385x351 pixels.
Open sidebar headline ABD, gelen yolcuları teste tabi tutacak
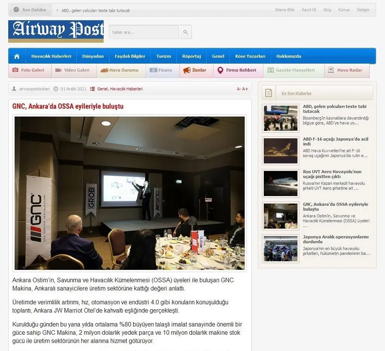pos(335,109)
